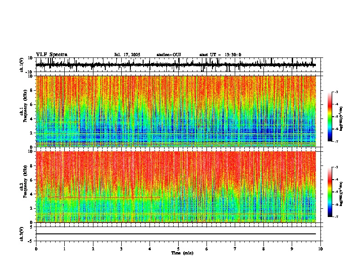Click the ch.2 color scale bar
Image resolution: width=361 pixels, height=279 pixels.
(330, 192)
